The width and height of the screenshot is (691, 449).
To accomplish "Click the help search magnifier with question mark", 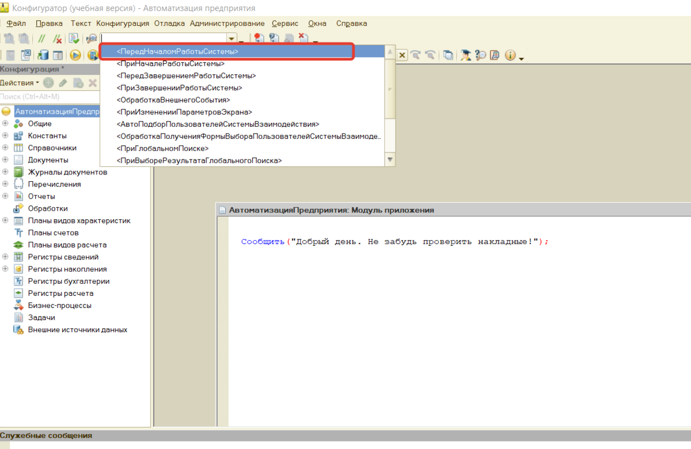I will 480,55.
